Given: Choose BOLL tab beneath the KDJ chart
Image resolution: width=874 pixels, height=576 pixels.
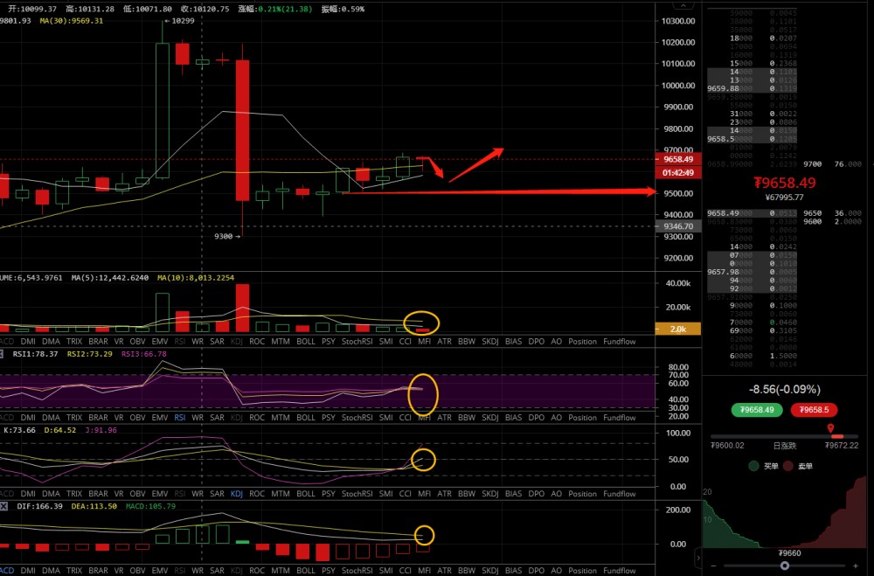Looking at the screenshot, I should [305, 494].
